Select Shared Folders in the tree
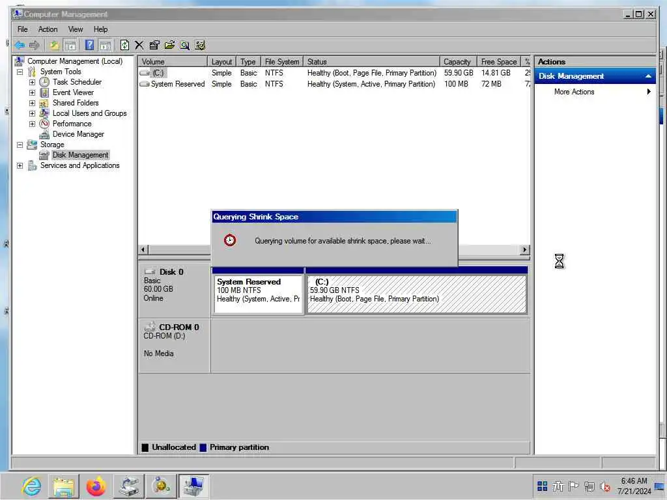 click(76, 102)
